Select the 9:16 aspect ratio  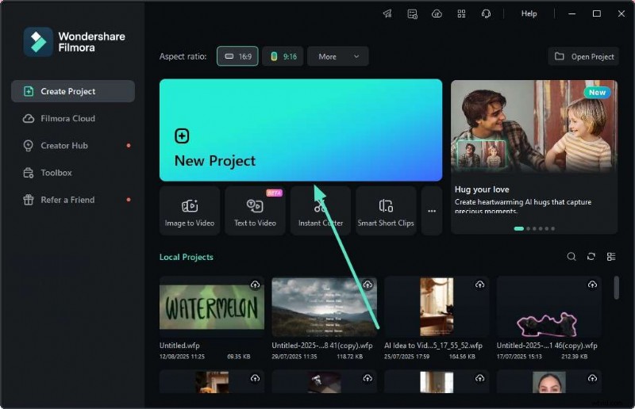(283, 56)
